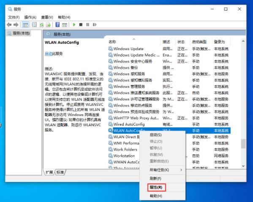The image size is (253, 202).
Task: Select Windows 管理服务 row
Action: click(x=169, y=86)
